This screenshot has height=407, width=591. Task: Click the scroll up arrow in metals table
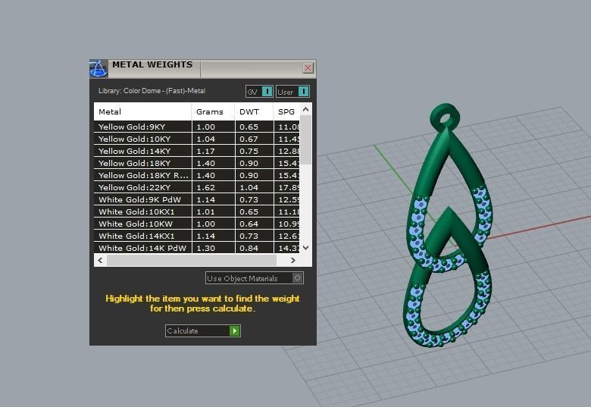point(305,109)
